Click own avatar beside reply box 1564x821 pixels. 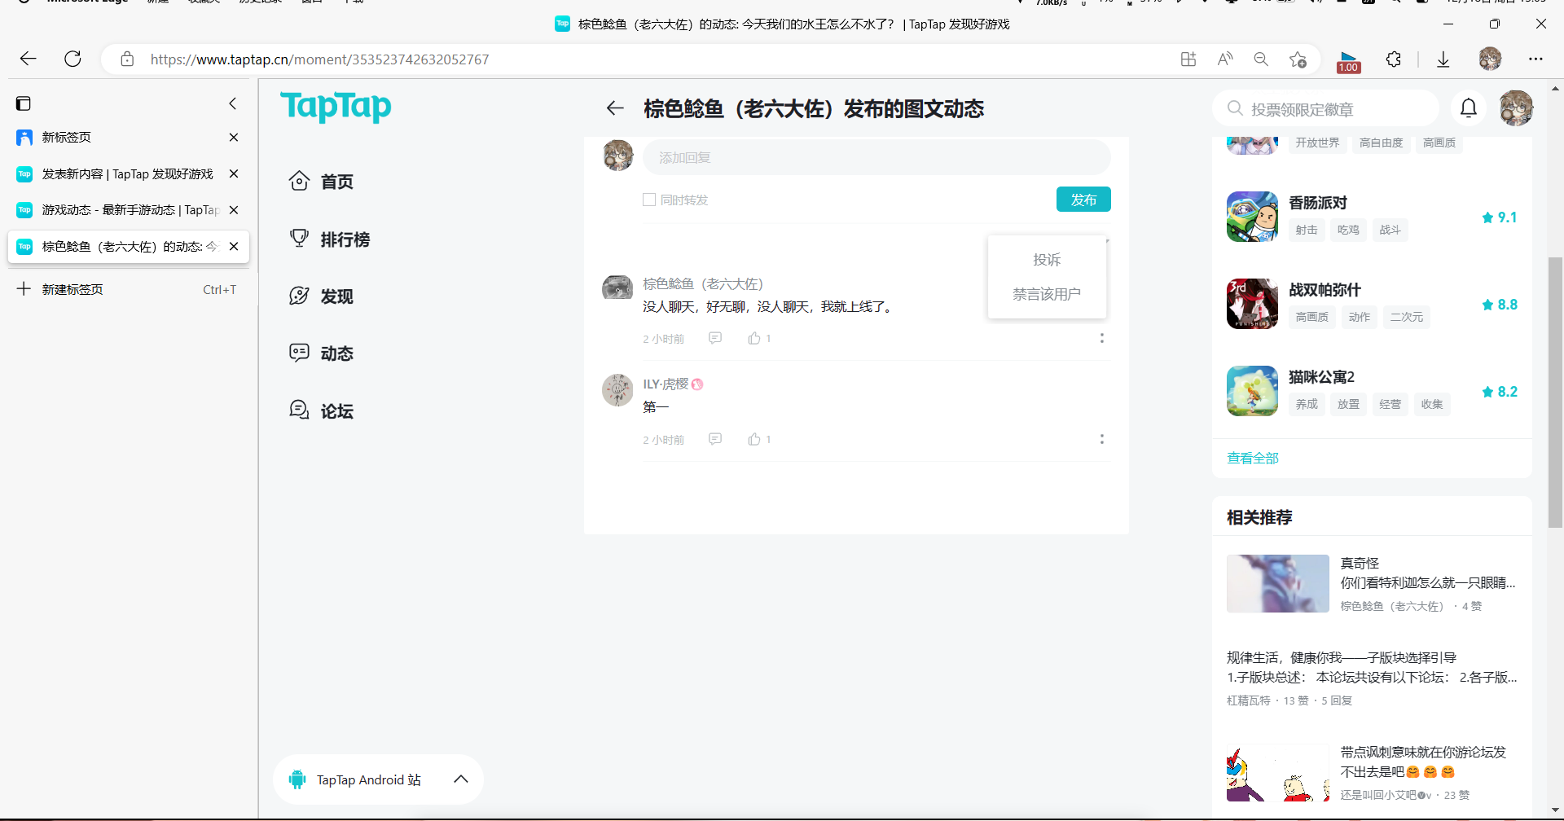[617, 155]
